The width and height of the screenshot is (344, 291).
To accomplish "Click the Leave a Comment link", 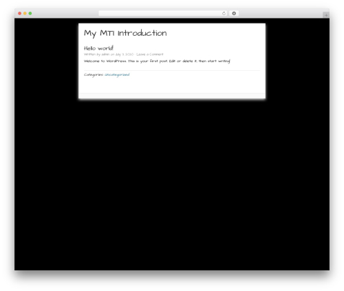I will coord(150,54).
